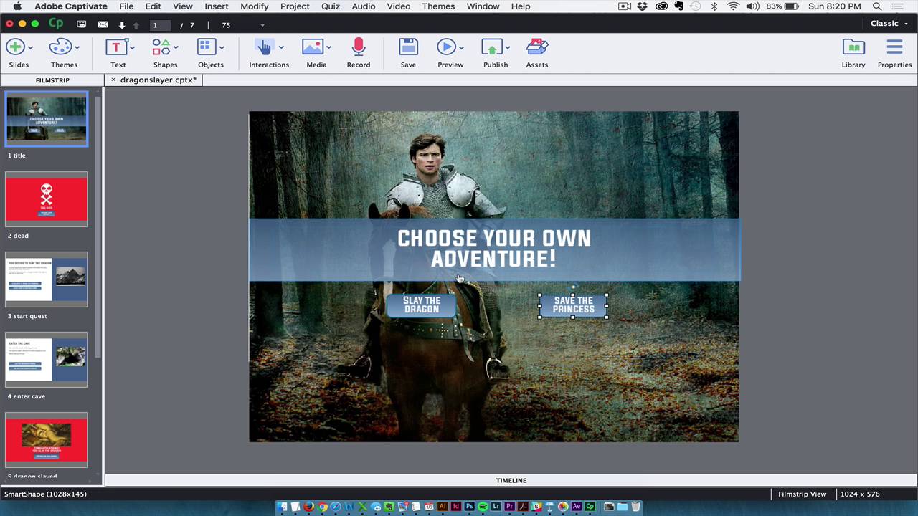Open the Classic workspace dropdown
The image size is (918, 516).
tap(889, 24)
